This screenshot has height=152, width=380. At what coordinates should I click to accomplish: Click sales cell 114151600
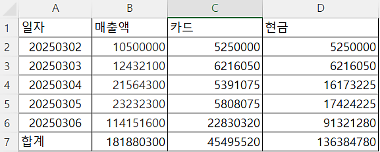pos(130,122)
